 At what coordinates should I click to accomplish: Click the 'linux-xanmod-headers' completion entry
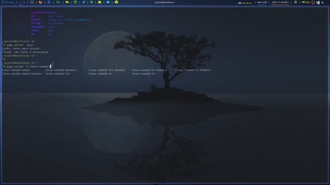[61, 70]
